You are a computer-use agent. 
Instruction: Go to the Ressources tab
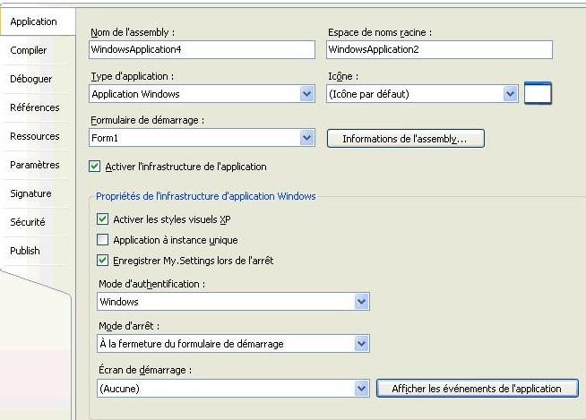(x=35, y=136)
